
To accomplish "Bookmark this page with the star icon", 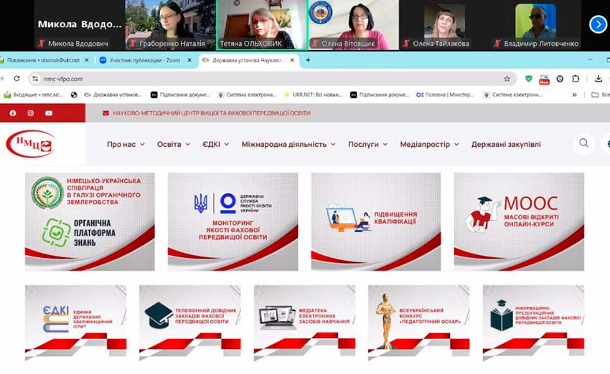I will (507, 79).
